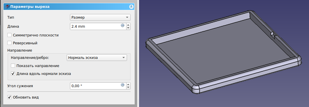Open the expression editor icon in Угол сужения field
The height and width of the screenshot is (107, 309).
(x=123, y=85)
